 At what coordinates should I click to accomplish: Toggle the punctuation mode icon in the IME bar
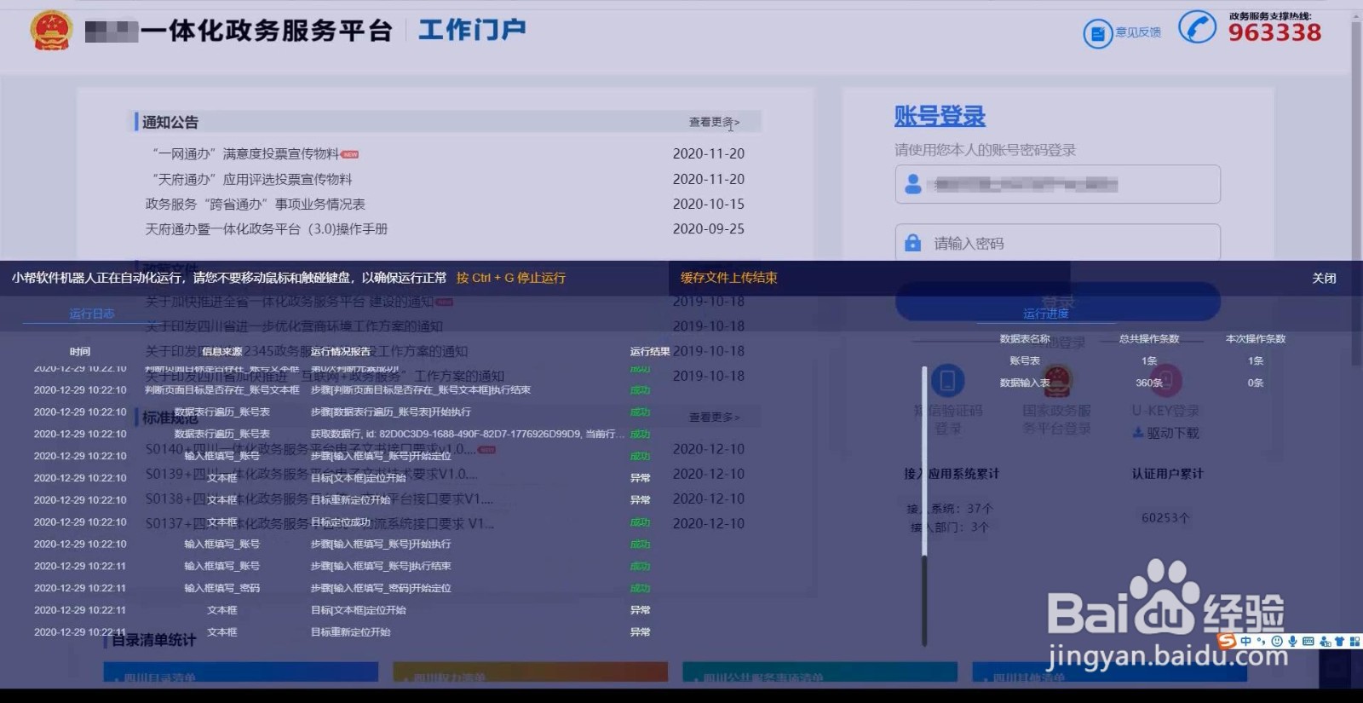[x=1262, y=642]
